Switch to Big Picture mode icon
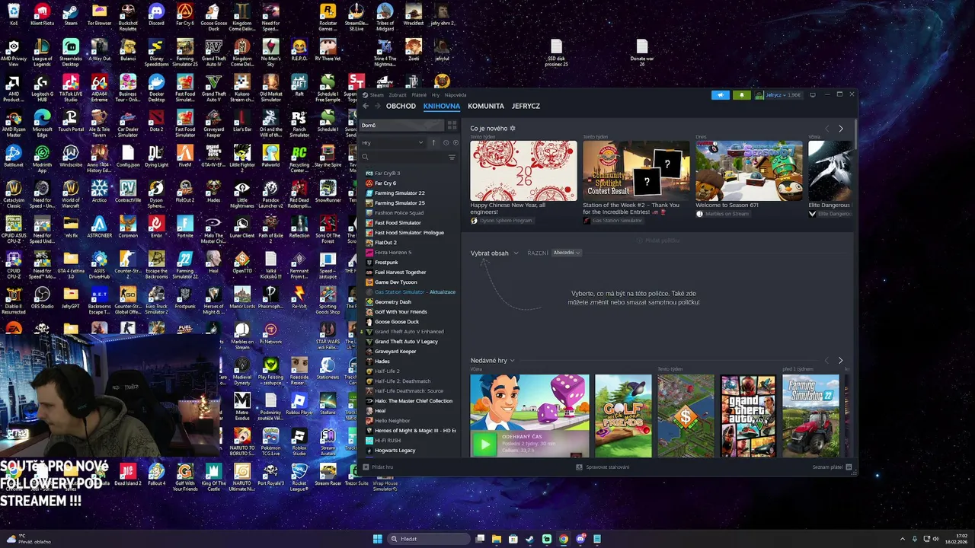975x548 pixels. [x=813, y=95]
